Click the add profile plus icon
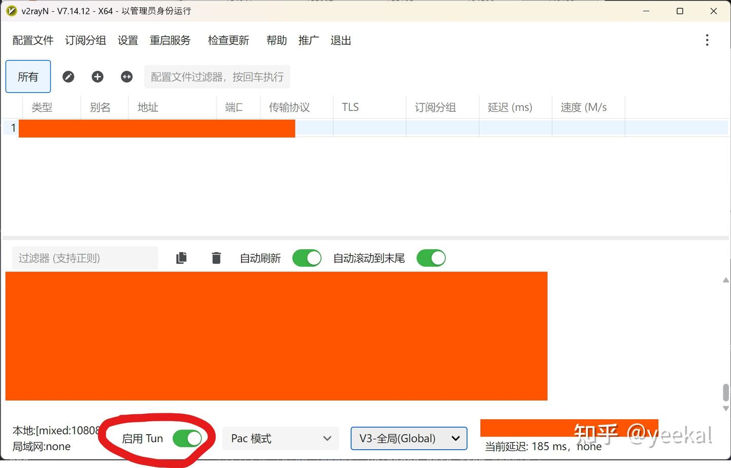The width and height of the screenshot is (731, 468). pos(97,77)
